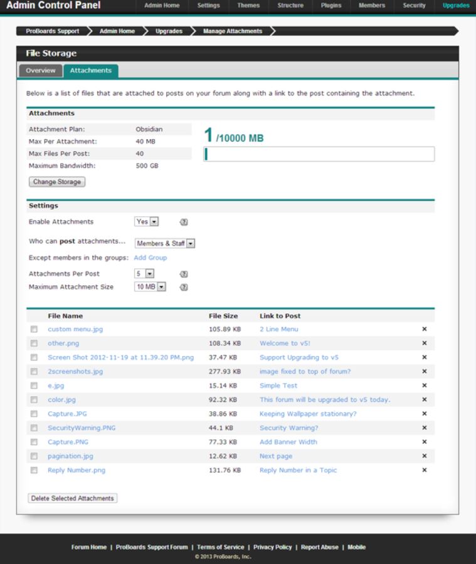This screenshot has width=476, height=564.
Task: Click the Add Group link
Action: 150,258
